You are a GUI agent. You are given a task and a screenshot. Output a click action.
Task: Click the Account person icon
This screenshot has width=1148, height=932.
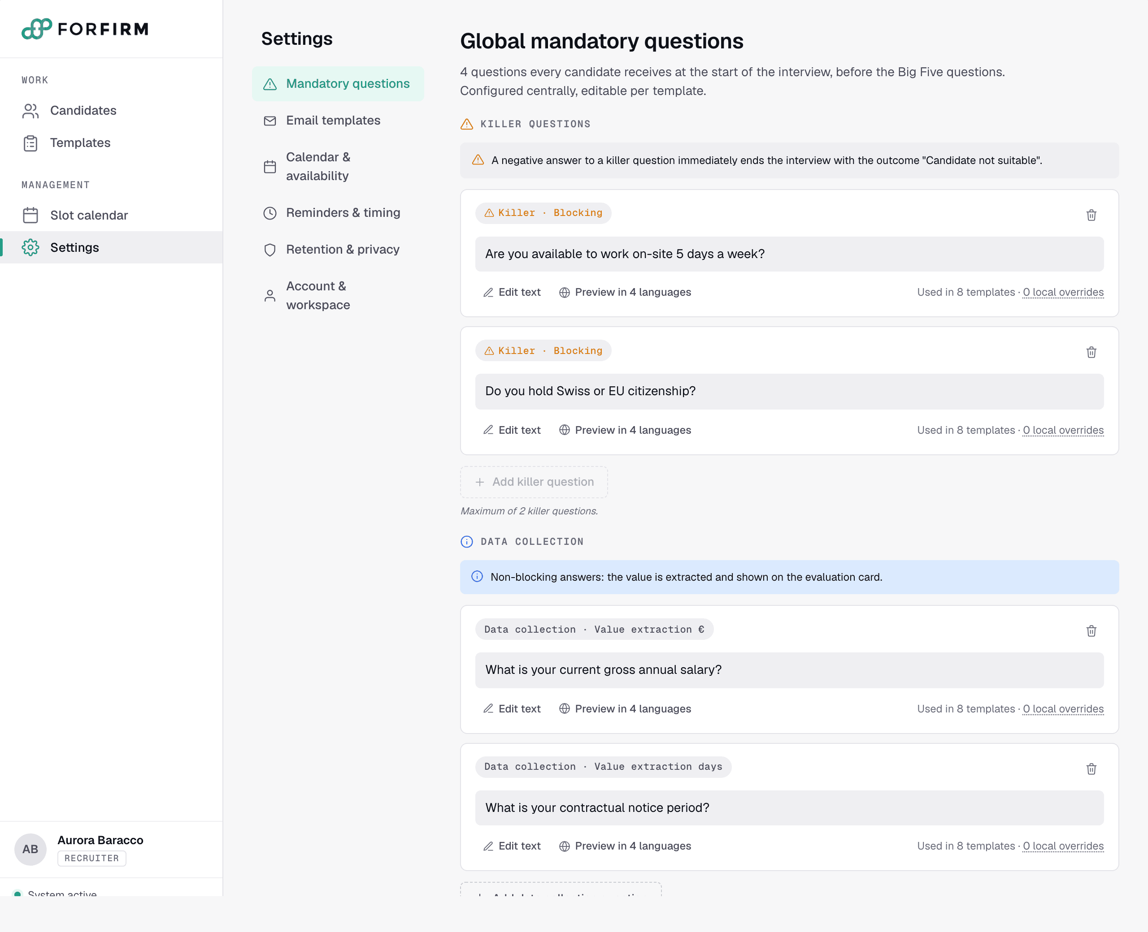pos(270,296)
